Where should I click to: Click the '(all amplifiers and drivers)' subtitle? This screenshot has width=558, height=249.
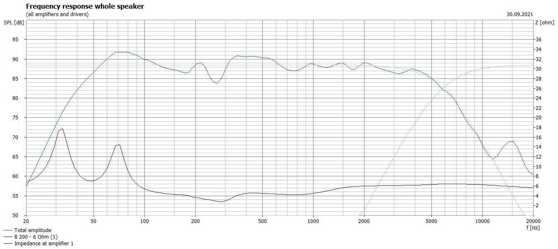pyautogui.click(x=57, y=14)
